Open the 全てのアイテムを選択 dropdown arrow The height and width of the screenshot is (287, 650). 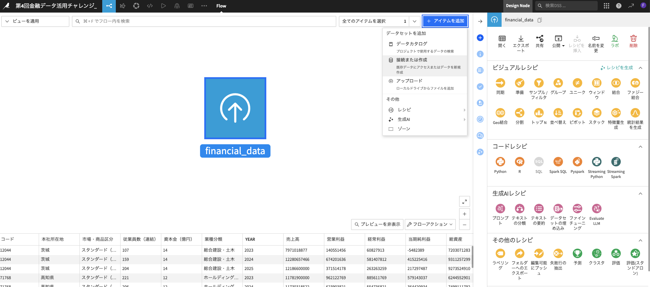click(x=414, y=21)
